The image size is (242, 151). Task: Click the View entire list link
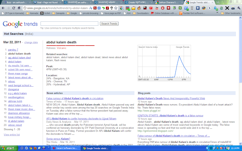click(12, 135)
